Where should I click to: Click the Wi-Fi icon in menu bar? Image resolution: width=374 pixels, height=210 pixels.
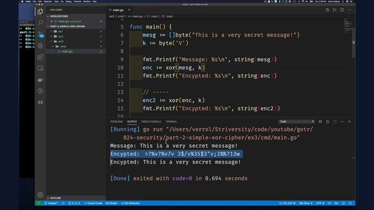pyautogui.click(x=303, y=1)
